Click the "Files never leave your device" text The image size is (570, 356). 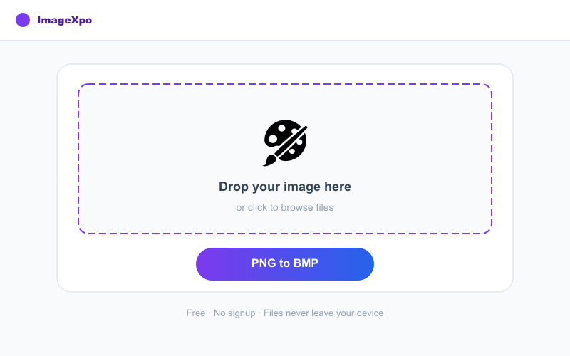tap(323, 313)
